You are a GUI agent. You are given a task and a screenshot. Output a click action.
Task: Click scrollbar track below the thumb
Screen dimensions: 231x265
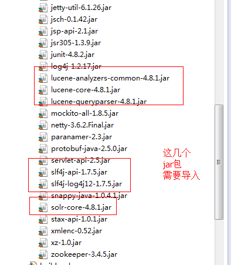coord(219,242)
